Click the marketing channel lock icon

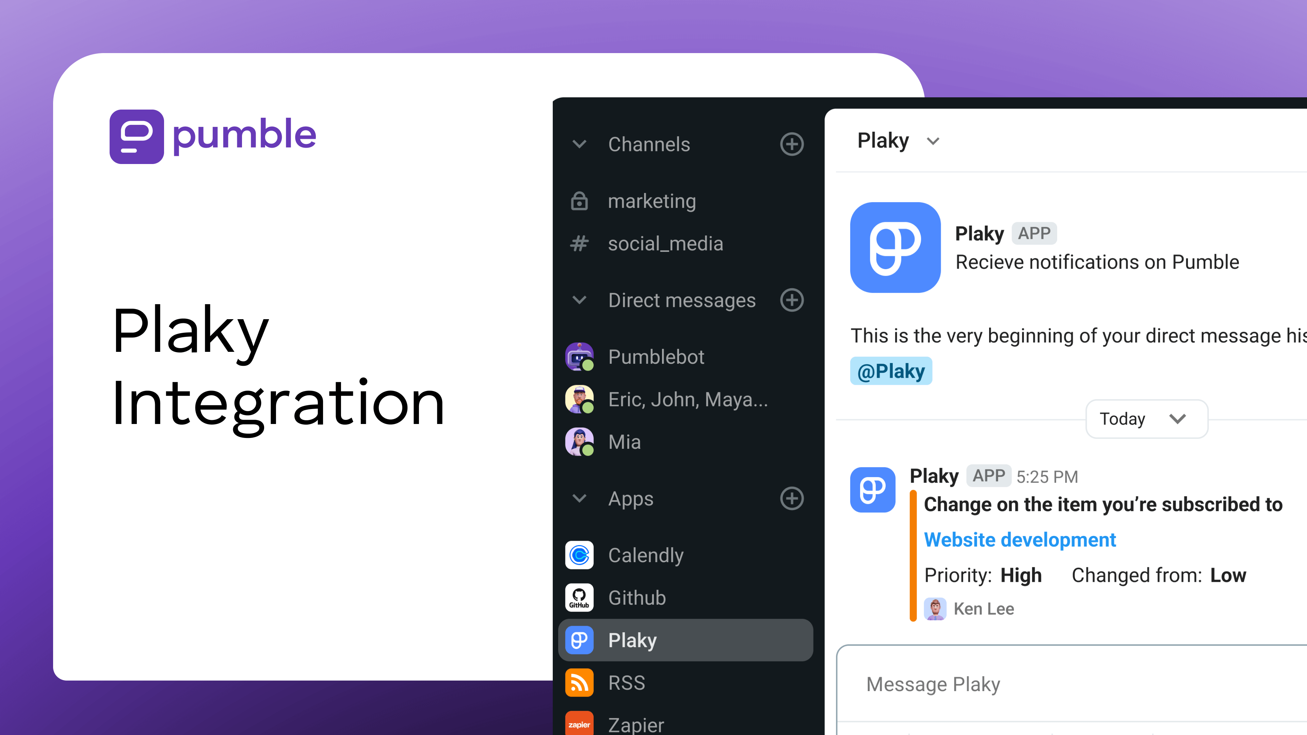579,201
